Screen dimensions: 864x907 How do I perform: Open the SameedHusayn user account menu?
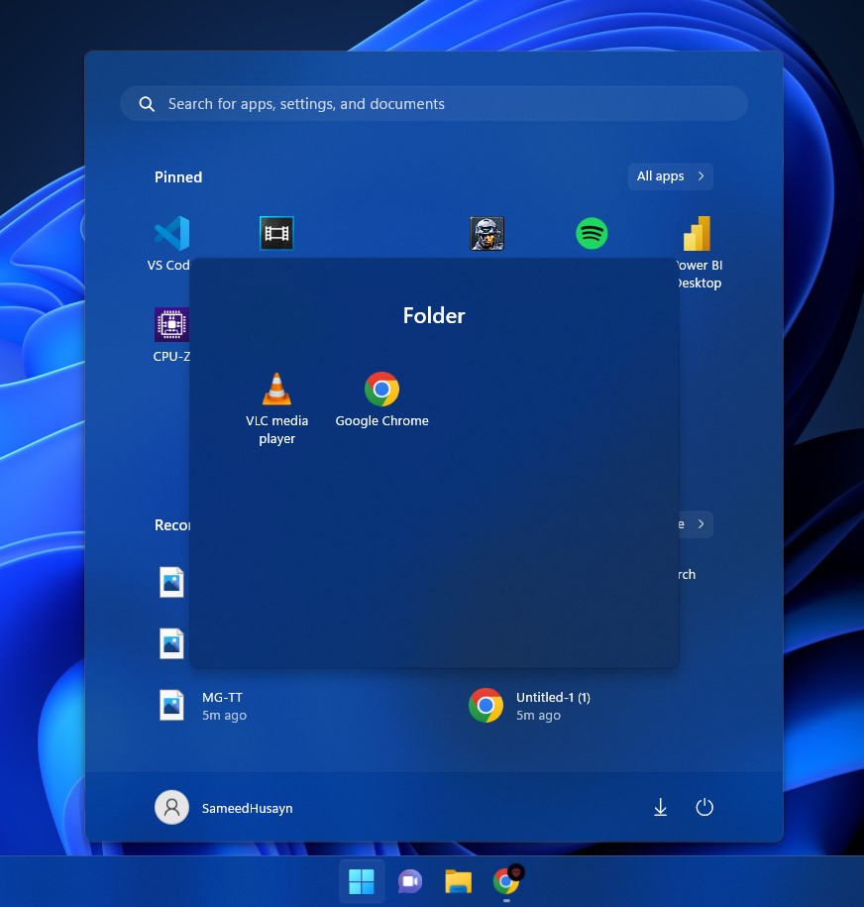point(224,808)
